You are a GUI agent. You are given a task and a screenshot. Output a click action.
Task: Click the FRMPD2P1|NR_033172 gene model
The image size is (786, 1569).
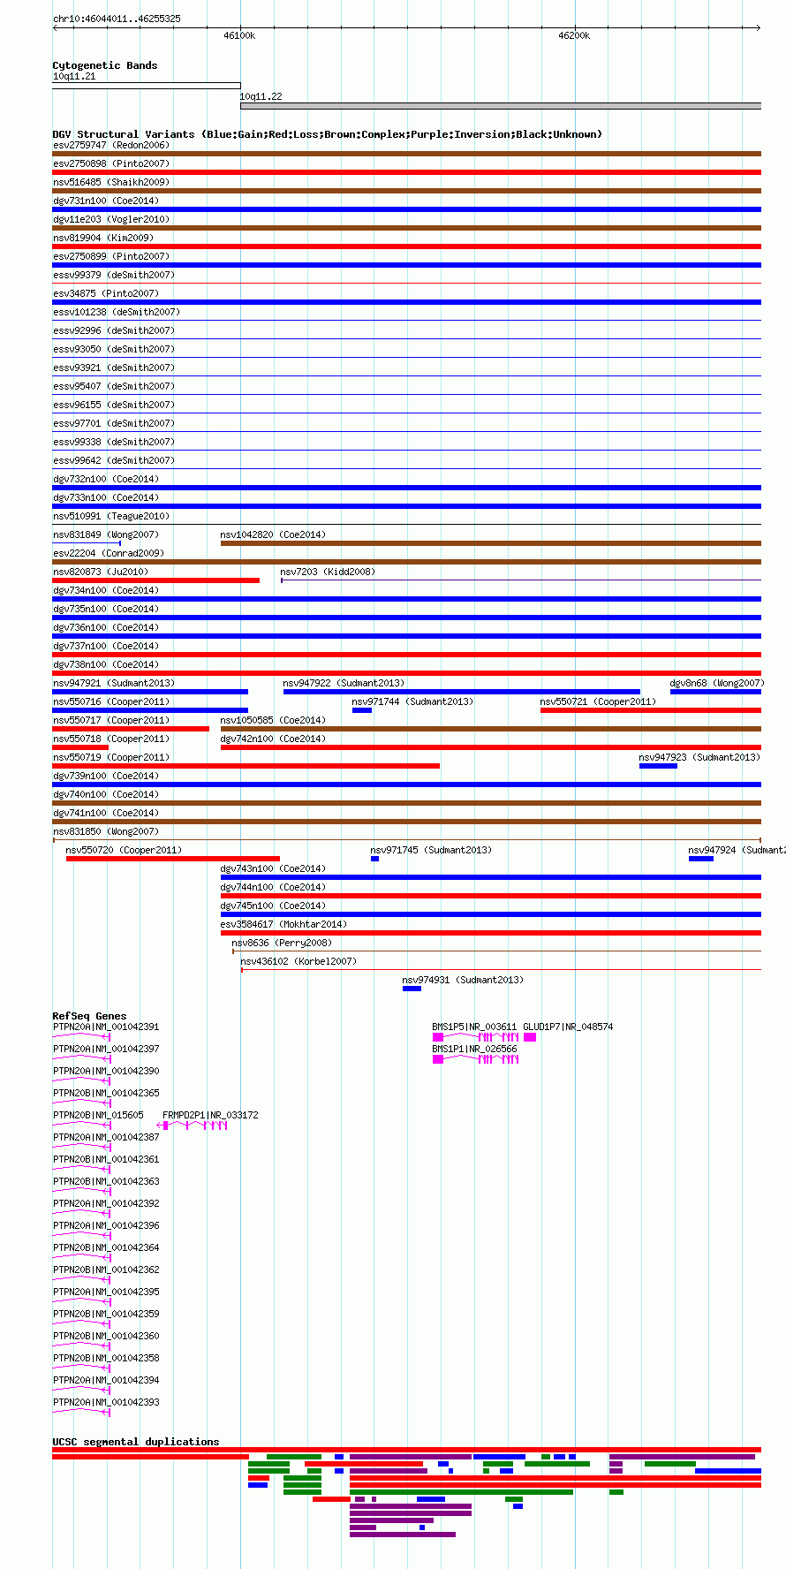coord(193,1126)
